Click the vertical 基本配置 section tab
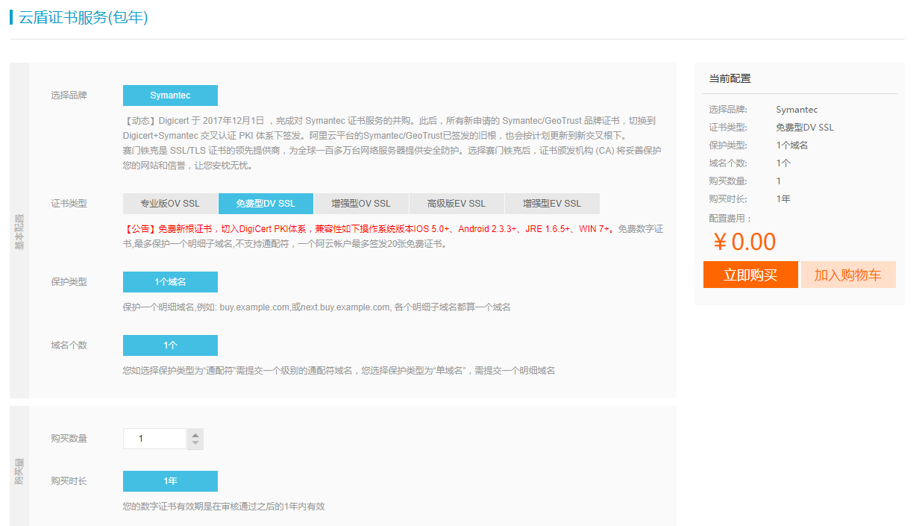Viewport: 922px width, 526px height. point(19,231)
